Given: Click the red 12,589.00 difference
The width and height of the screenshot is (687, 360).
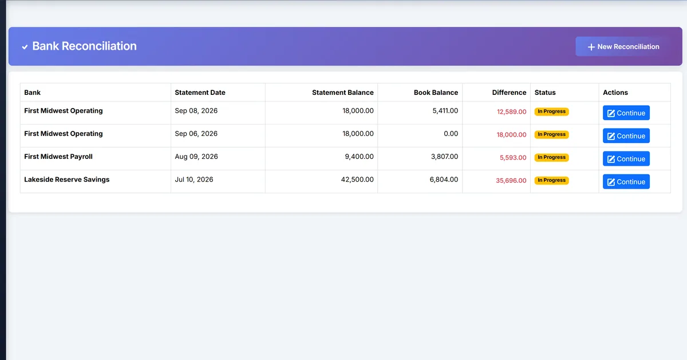Looking at the screenshot, I should (x=512, y=112).
